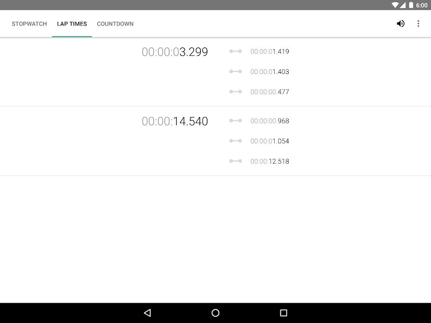
Task: Switch to the STOPWATCH tab
Action: 29,23
